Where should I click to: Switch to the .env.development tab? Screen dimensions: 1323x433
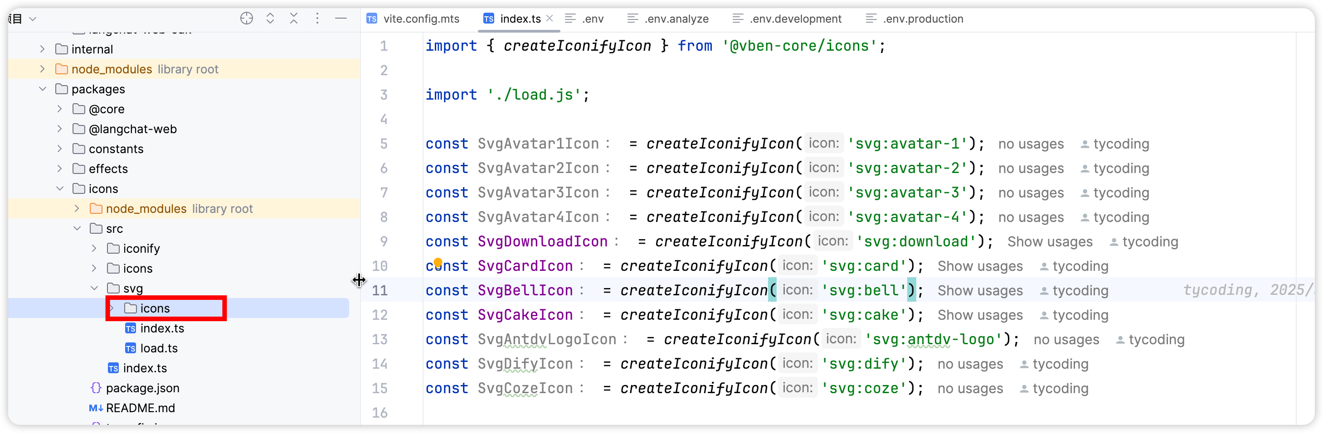coord(794,19)
